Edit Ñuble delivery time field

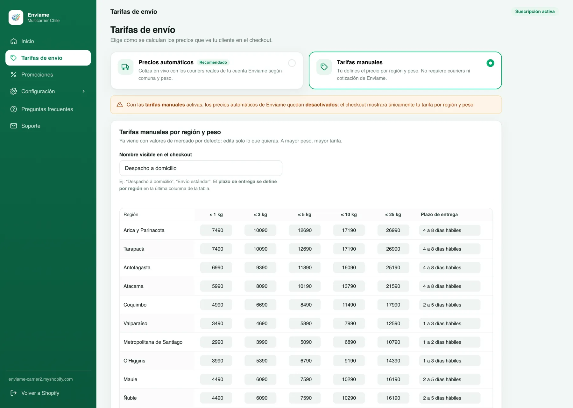(x=449, y=398)
